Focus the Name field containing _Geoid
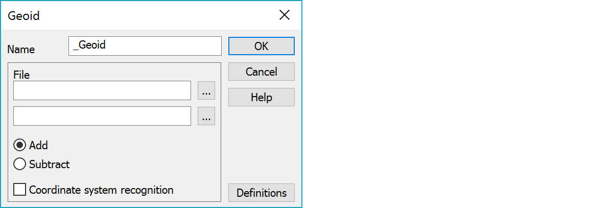Screen dimensions: 613x208 click(x=145, y=45)
